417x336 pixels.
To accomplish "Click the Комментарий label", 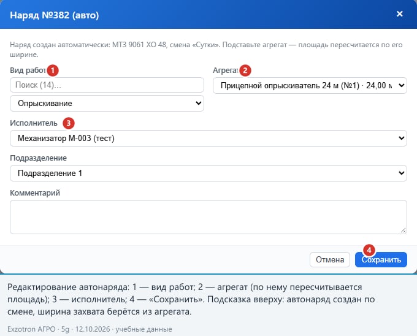I will [x=35, y=193].
